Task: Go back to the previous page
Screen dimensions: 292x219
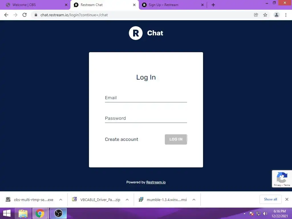Action: point(6,15)
